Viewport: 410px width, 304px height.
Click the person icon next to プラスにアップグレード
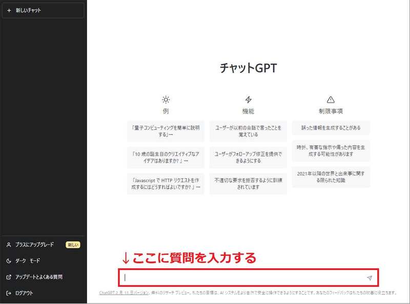tap(9, 245)
